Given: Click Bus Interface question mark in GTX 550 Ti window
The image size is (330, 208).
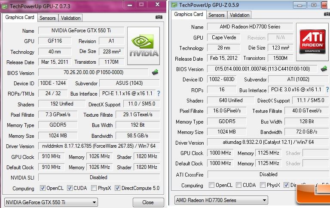Looking at the screenshot, I should 159,93.
